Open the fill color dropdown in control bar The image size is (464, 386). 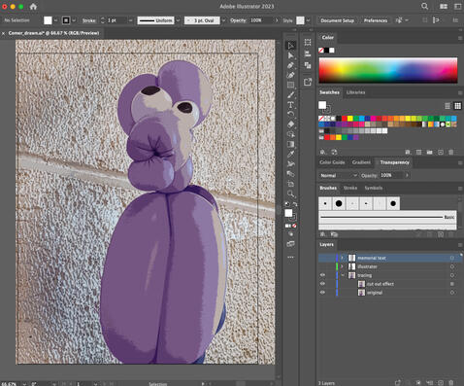[x=56, y=20]
